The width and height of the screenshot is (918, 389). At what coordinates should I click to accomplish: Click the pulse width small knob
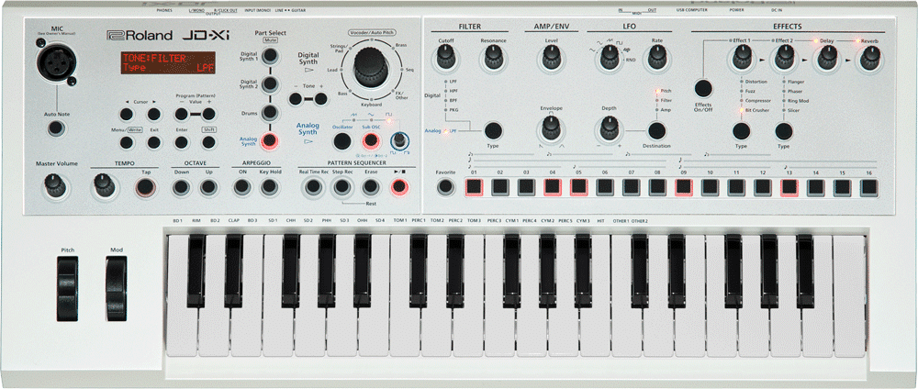tap(399, 140)
